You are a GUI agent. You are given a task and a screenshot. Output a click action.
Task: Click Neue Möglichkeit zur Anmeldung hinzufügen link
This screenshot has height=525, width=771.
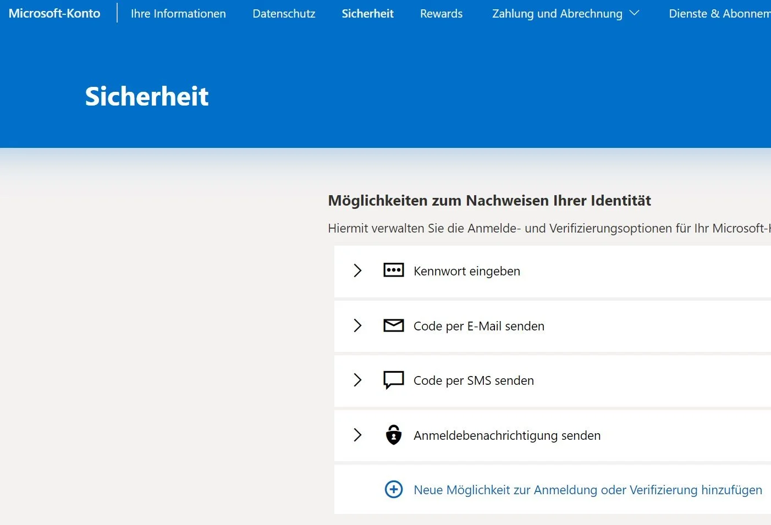pos(588,490)
